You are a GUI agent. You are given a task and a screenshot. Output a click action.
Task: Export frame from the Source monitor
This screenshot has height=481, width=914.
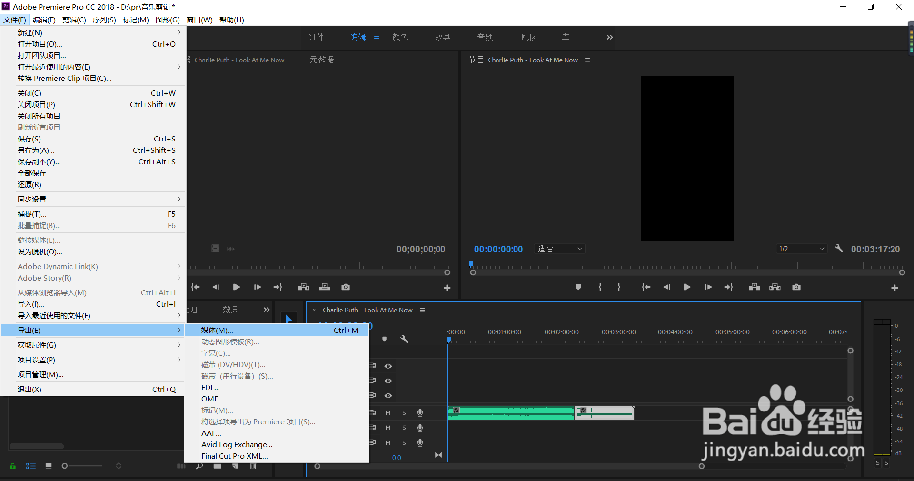(346, 287)
